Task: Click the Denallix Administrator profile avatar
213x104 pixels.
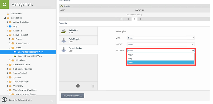Action: click(5, 100)
